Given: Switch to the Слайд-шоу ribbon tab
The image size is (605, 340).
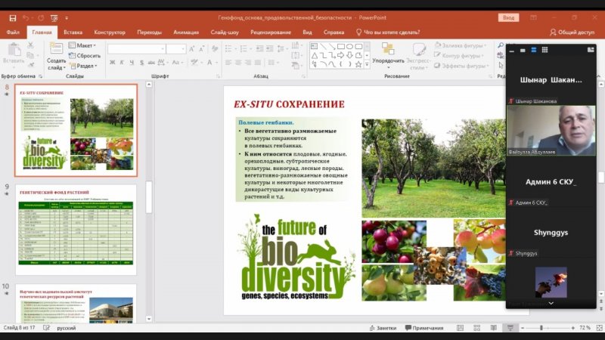Looking at the screenshot, I should pyautogui.click(x=225, y=32).
